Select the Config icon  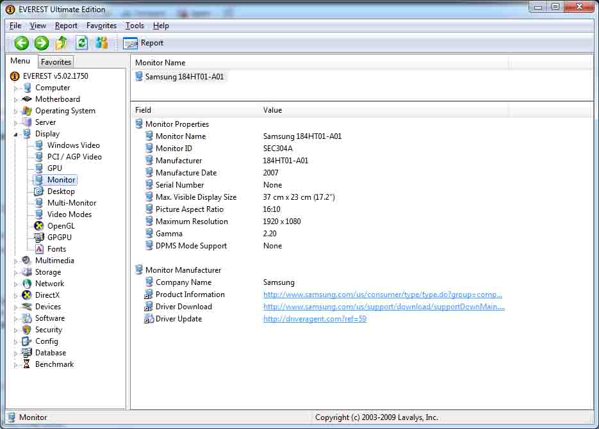[x=27, y=341]
